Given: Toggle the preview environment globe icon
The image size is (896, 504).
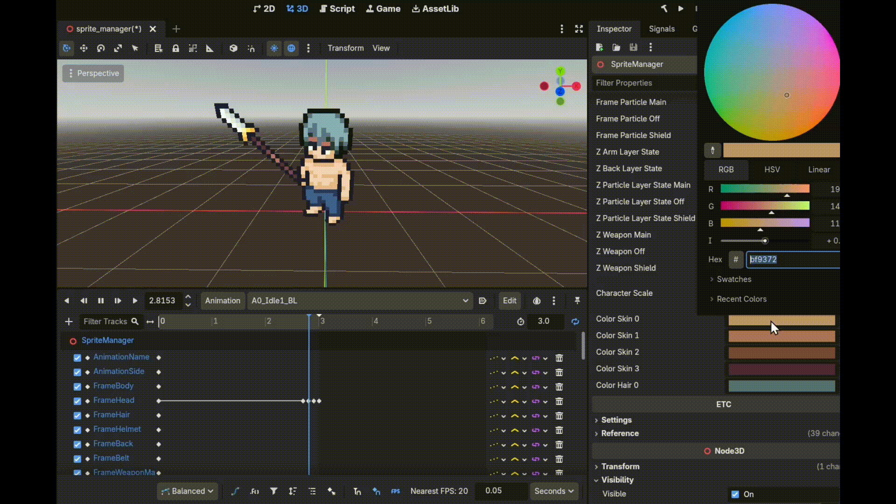Looking at the screenshot, I should [291, 48].
